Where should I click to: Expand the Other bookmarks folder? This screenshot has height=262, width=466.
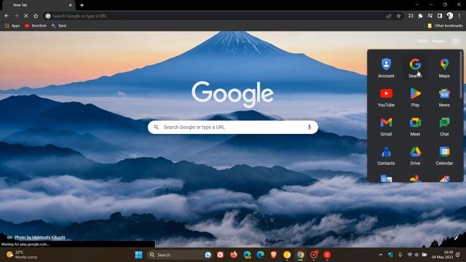pos(445,26)
